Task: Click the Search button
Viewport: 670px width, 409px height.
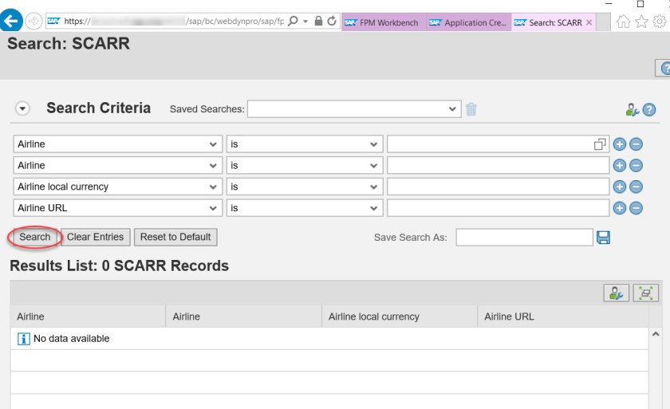Action: (35, 237)
